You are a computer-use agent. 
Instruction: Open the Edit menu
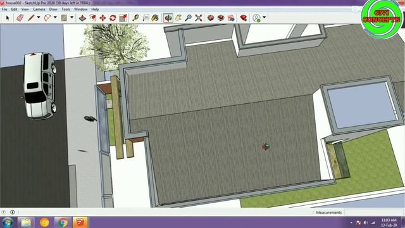[14, 9]
